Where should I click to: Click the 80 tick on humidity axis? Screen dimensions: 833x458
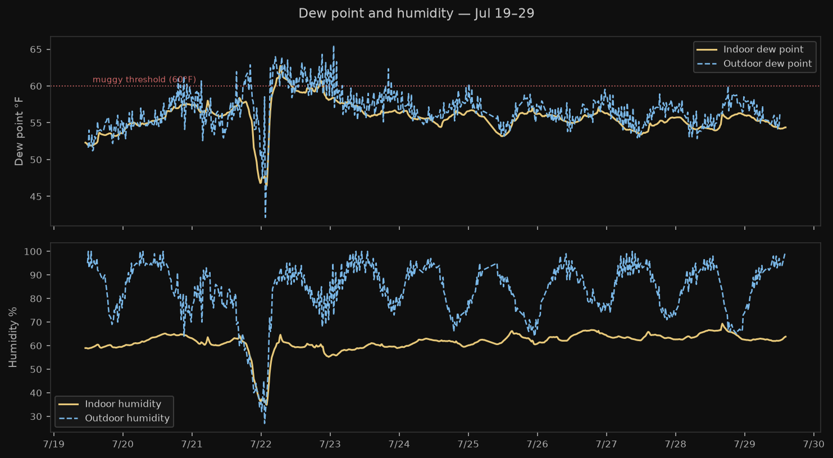pyautogui.click(x=36, y=299)
